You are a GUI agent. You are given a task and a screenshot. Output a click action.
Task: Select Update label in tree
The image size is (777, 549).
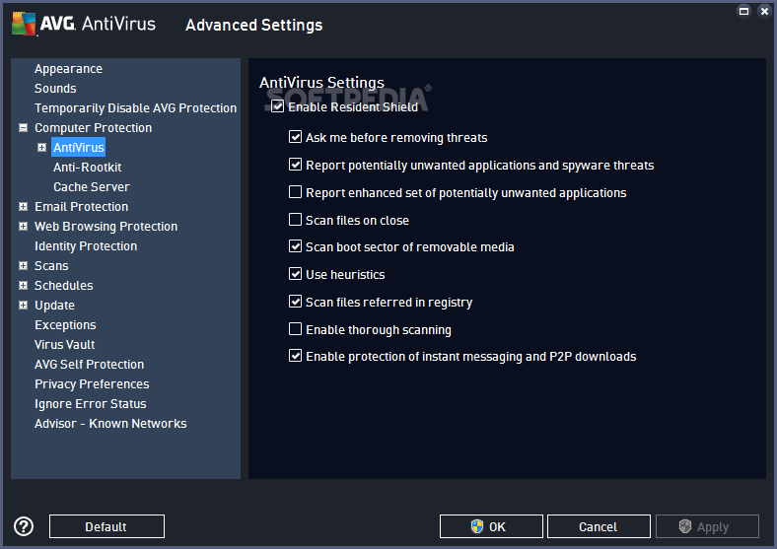pyautogui.click(x=54, y=306)
